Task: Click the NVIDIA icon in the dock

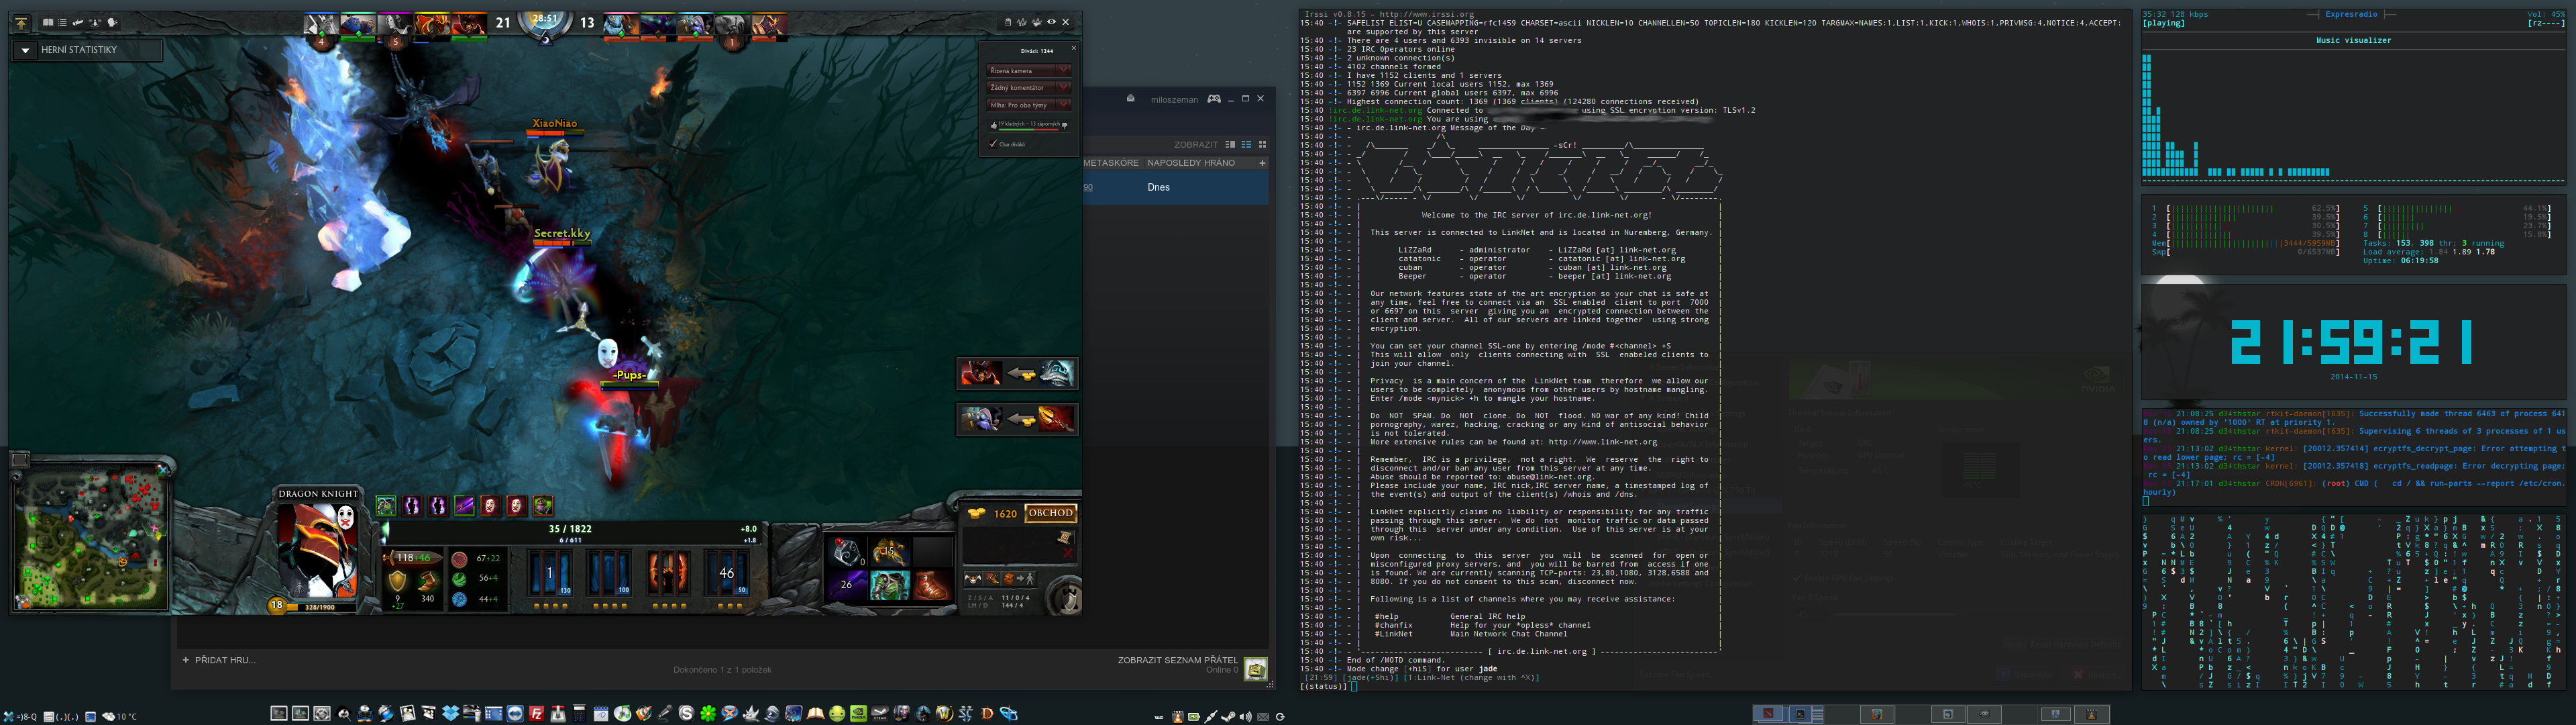Action: 859,714
